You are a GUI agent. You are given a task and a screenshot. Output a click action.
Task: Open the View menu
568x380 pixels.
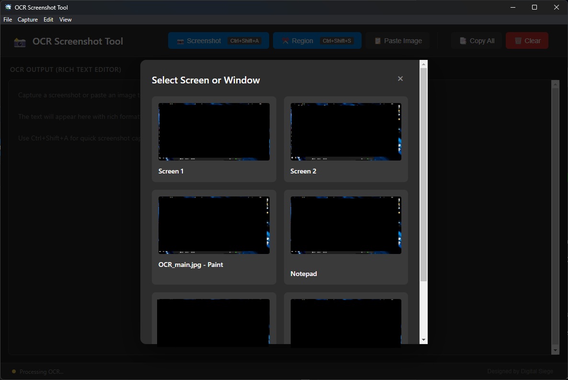click(66, 20)
